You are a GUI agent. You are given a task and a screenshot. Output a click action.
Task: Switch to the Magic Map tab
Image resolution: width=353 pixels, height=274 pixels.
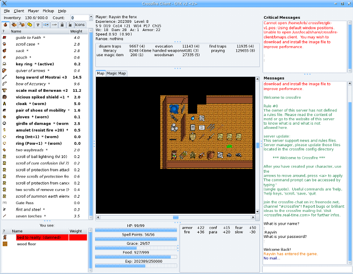116,74
